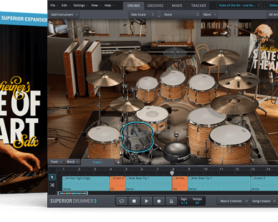The height and width of the screenshot is (222, 278).
Task: Select the orange Crash 3 Fill block
Action: point(117,184)
